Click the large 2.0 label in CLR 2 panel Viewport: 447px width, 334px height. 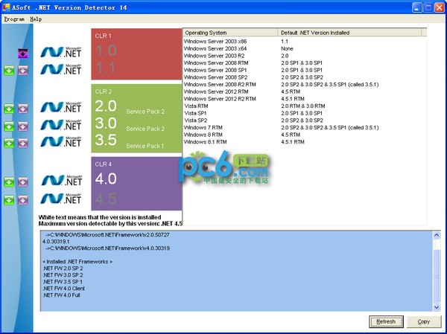pyautogui.click(x=106, y=106)
